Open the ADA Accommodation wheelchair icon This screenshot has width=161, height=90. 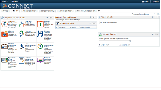[22, 46]
